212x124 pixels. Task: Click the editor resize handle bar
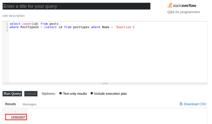coord(105,83)
